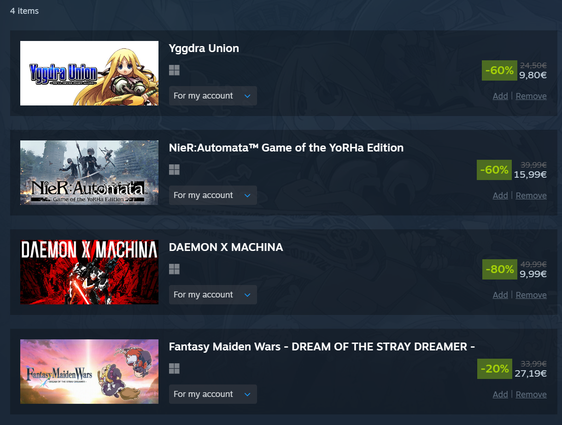Remove DAEMON X MACHINA from the cart
562x425 pixels.
[531, 295]
